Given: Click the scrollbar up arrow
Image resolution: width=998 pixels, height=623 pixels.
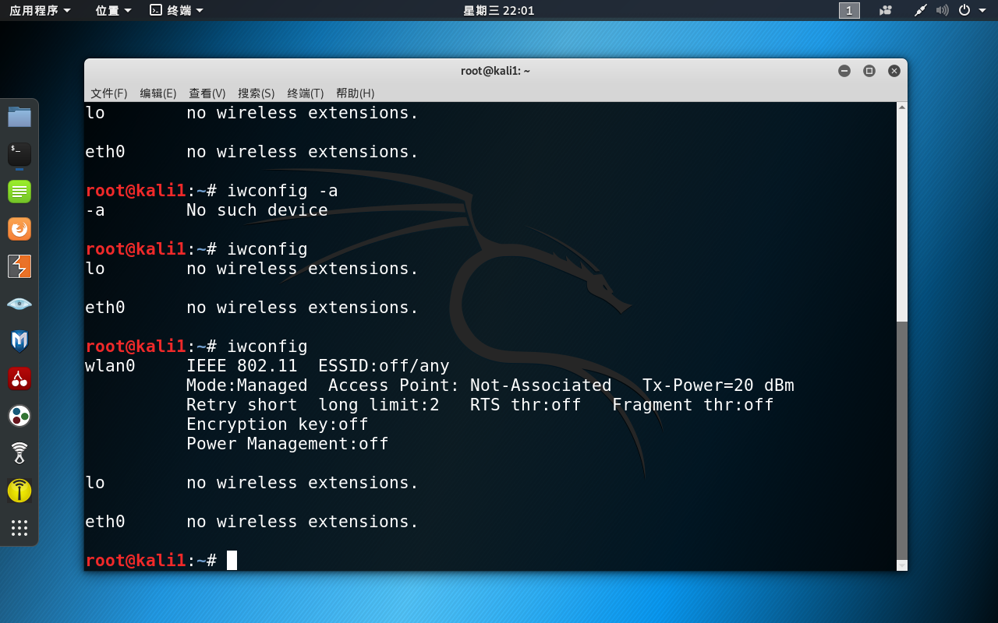Looking at the screenshot, I should pos(902,107).
